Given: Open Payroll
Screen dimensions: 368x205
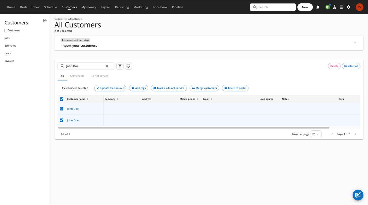Looking at the screenshot, I should click(106, 7).
